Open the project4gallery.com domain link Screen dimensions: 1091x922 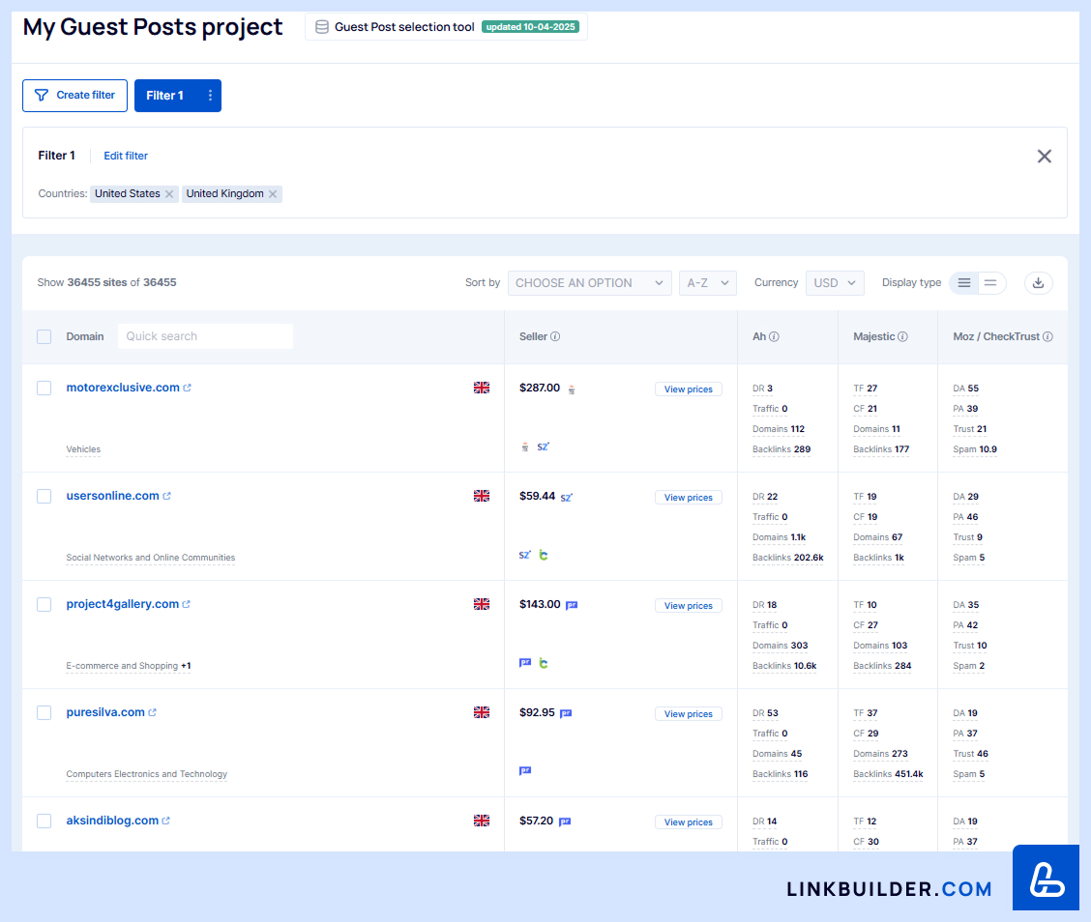pyautogui.click(x=123, y=604)
